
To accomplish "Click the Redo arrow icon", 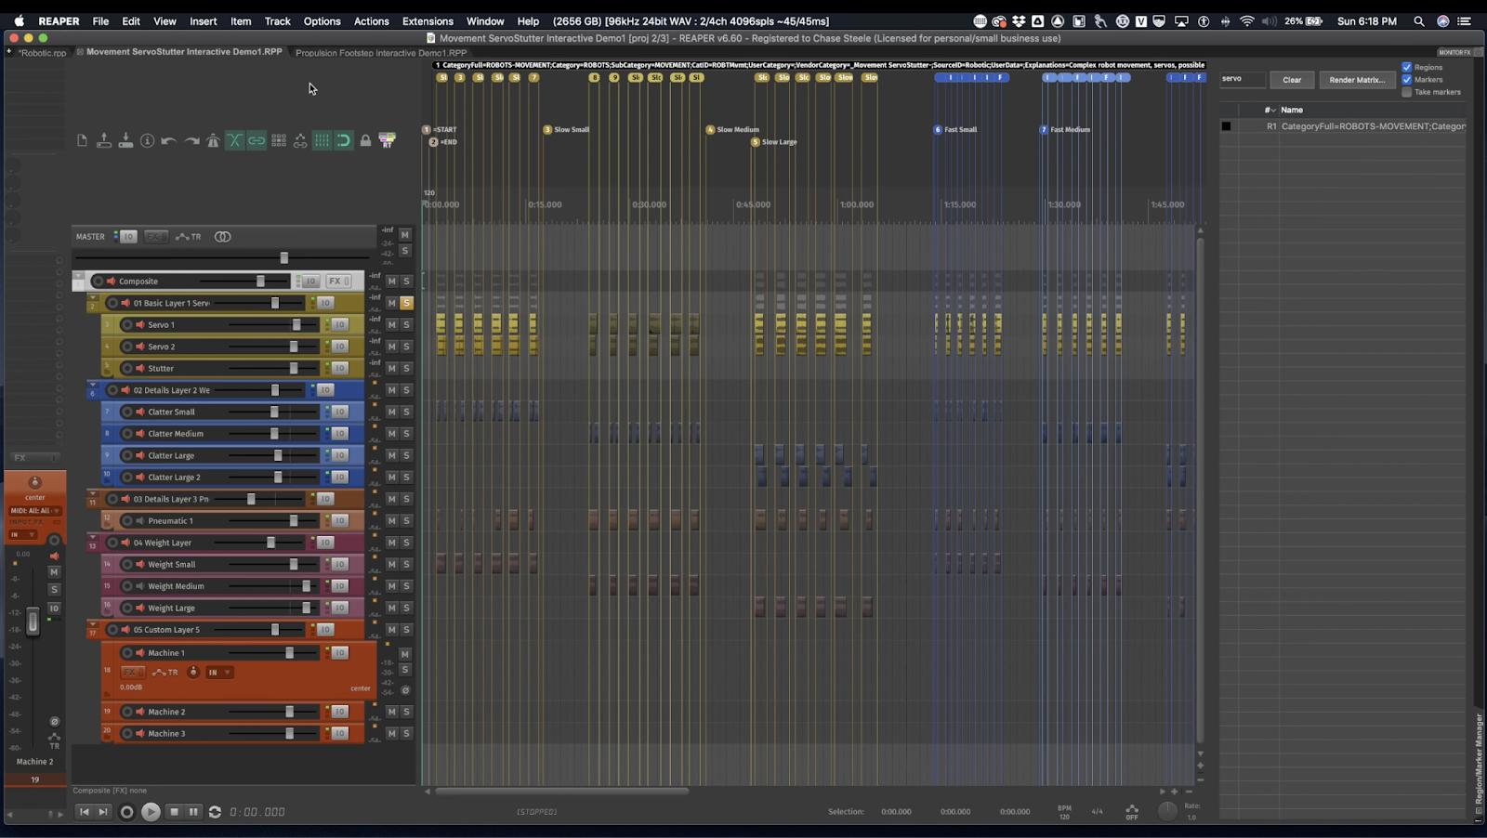I will (x=191, y=140).
